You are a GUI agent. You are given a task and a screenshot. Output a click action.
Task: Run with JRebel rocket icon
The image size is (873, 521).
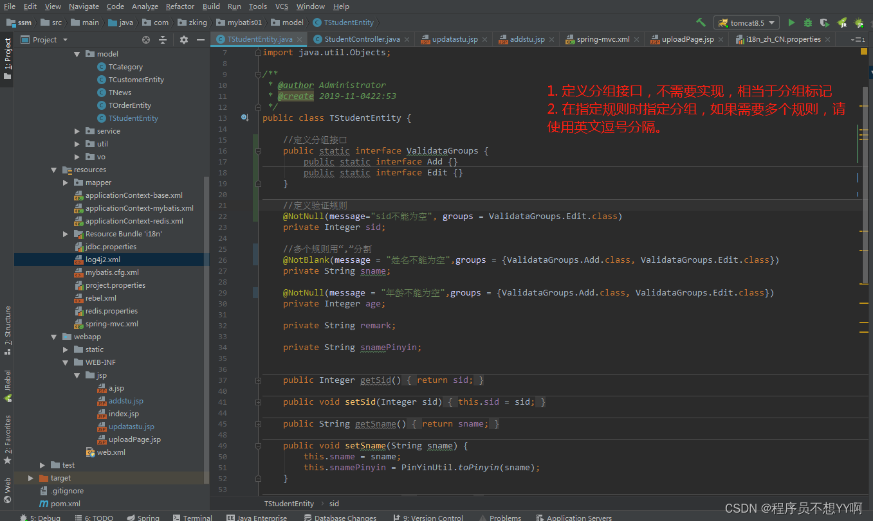pos(841,22)
